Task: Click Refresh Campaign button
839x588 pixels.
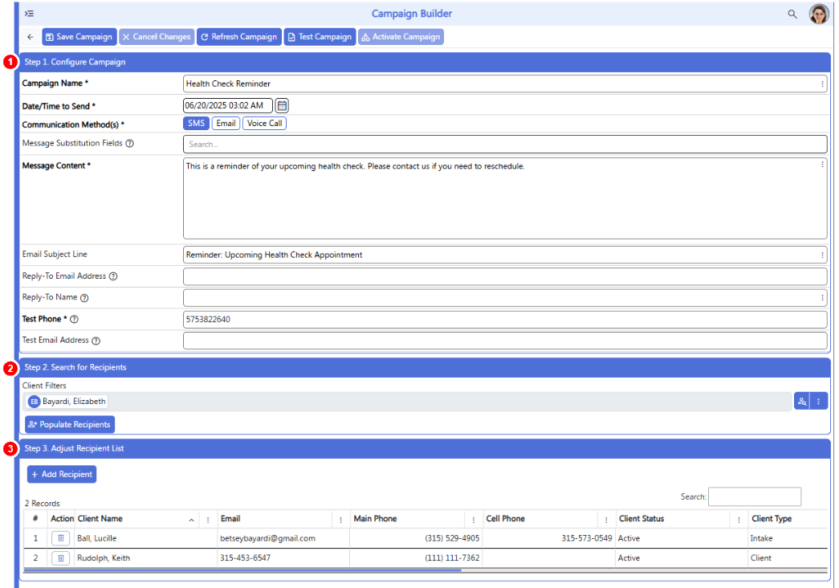Action: coord(239,37)
